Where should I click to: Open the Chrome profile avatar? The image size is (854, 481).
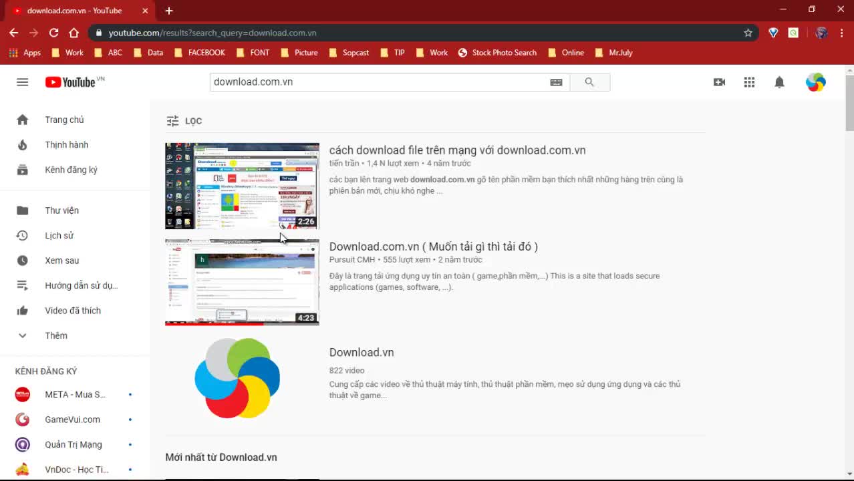(822, 33)
